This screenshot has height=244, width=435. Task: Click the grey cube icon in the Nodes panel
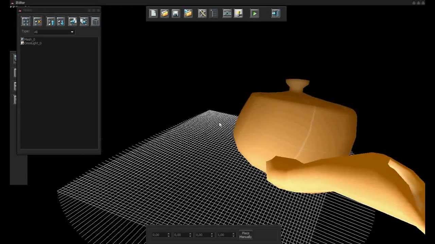(95, 22)
